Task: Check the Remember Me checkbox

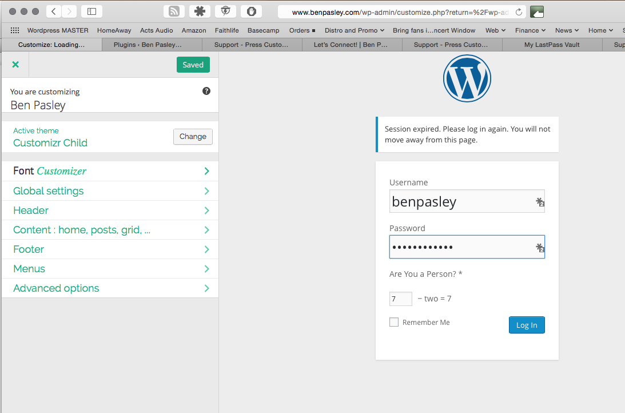Action: point(394,322)
